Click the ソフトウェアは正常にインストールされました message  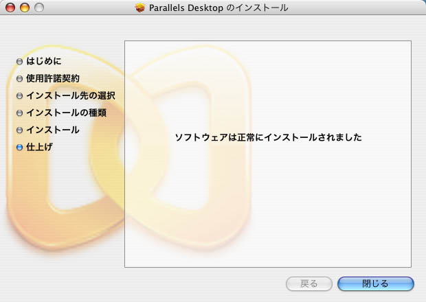[268, 137]
